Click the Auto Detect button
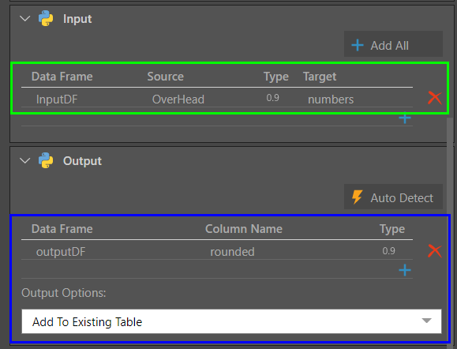457x349 pixels. coord(393,197)
